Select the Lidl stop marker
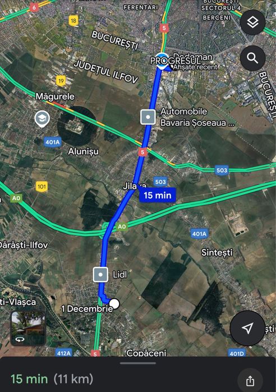Viewport: 276px width, 392px height. click(100, 274)
